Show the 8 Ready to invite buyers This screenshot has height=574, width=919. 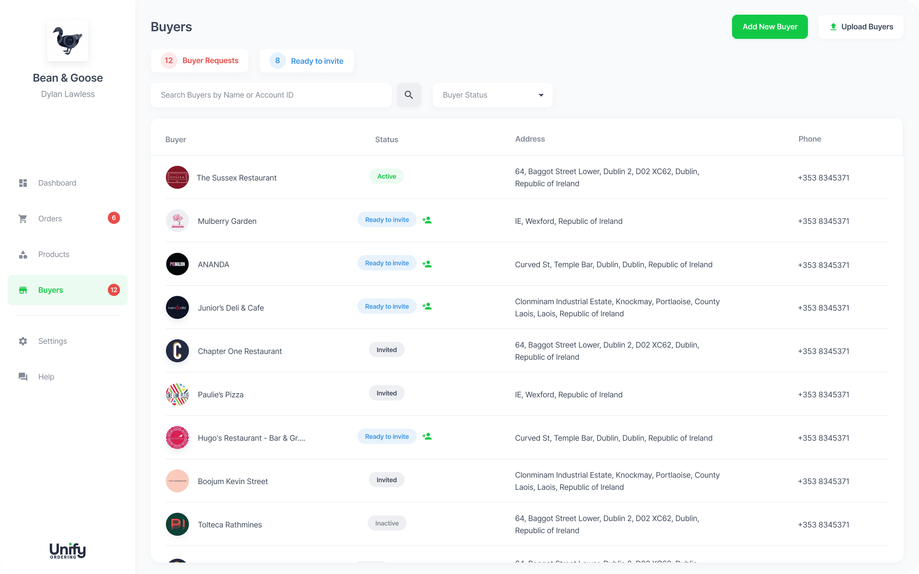pos(306,60)
